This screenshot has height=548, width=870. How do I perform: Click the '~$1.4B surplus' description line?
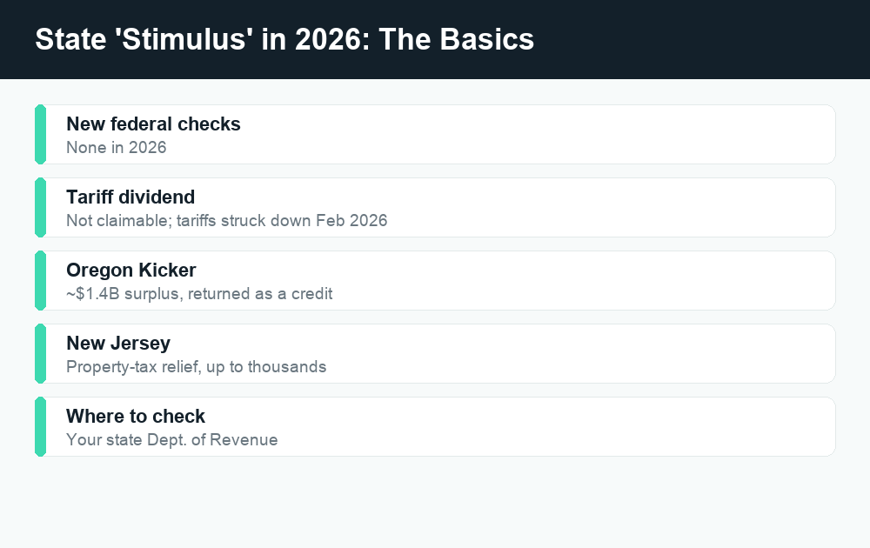coord(199,294)
